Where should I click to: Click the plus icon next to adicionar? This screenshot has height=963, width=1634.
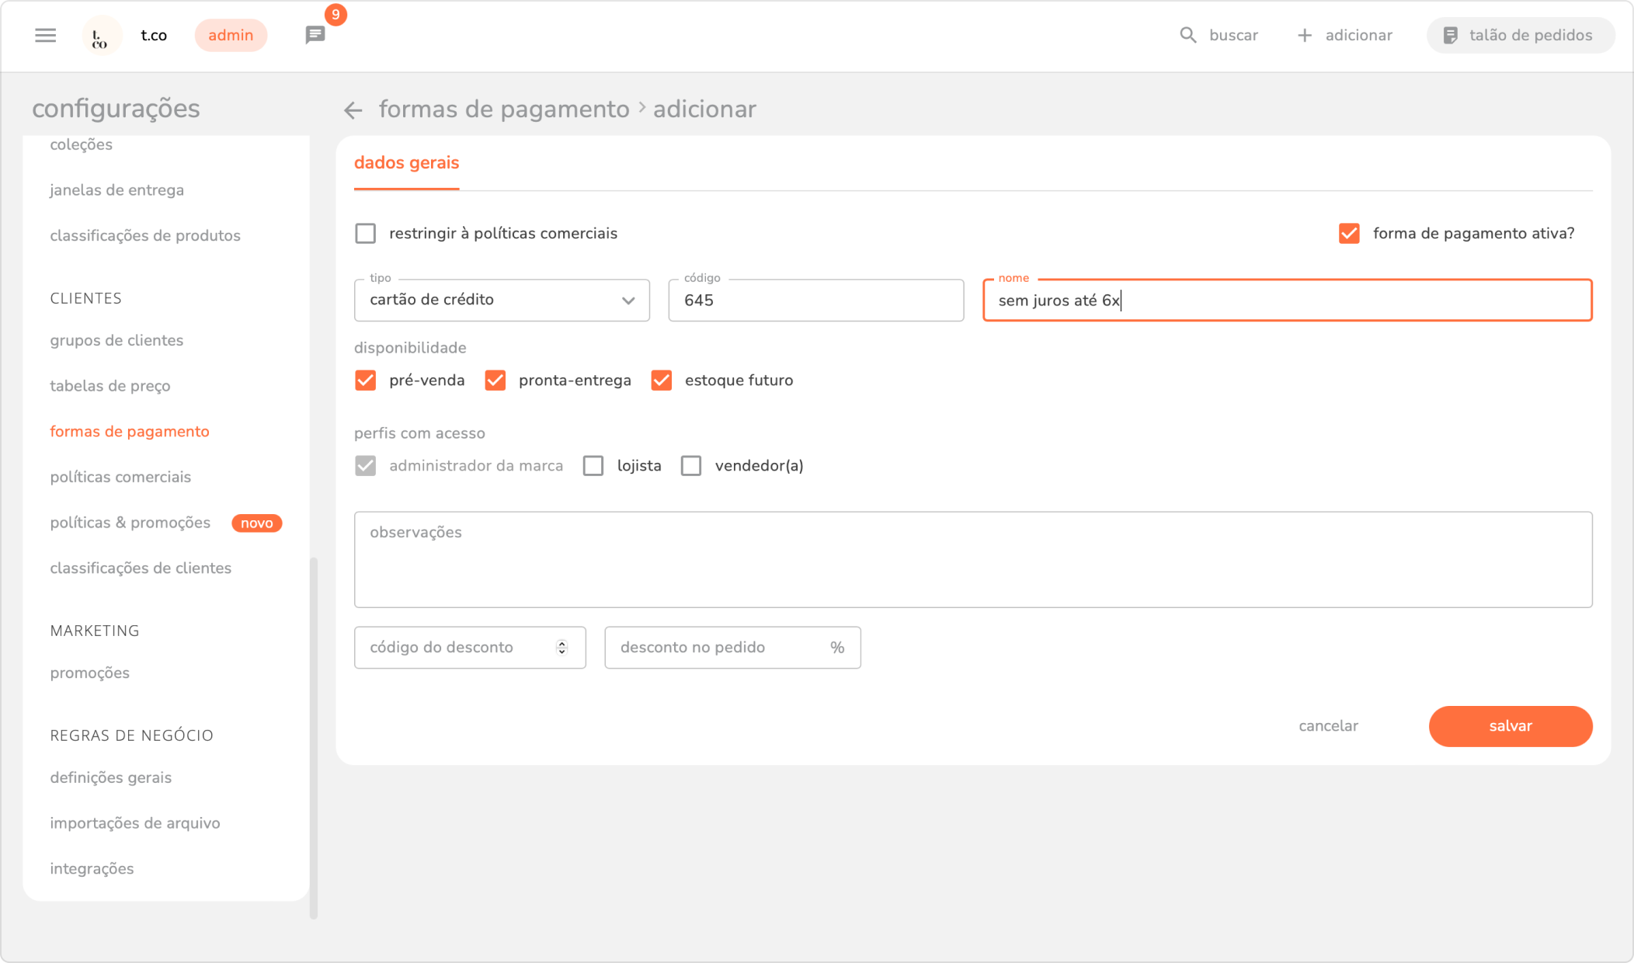[x=1305, y=35]
